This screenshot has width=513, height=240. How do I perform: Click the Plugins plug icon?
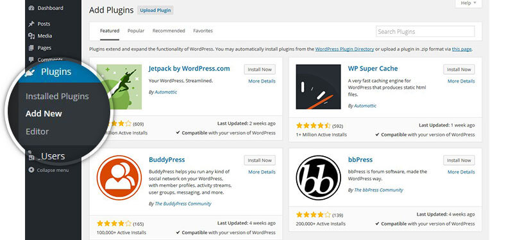point(30,73)
